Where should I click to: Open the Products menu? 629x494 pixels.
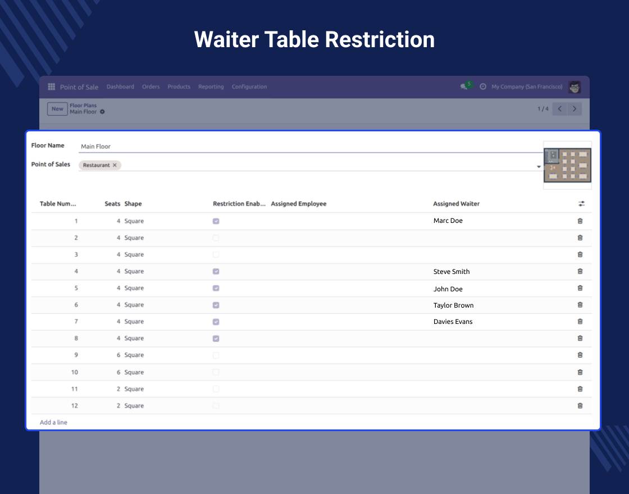[x=179, y=86]
